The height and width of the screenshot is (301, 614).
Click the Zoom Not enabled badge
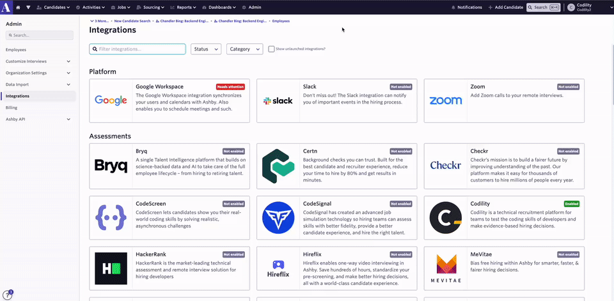point(568,87)
